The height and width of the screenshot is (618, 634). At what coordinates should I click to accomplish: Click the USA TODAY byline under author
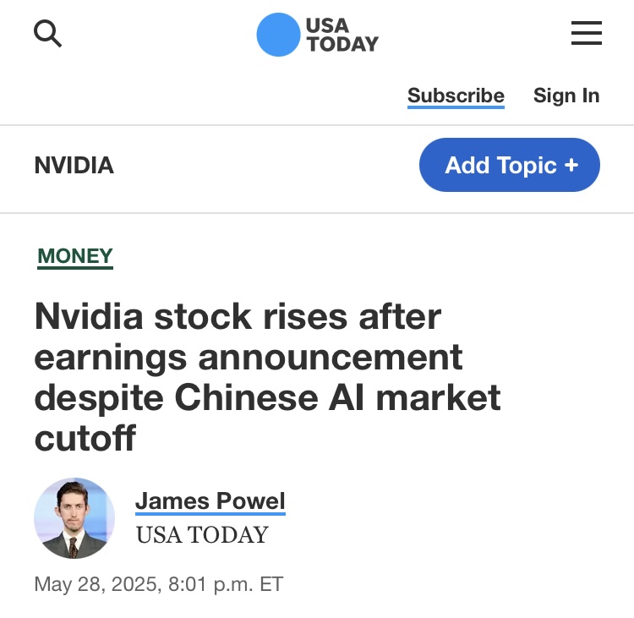tap(202, 534)
